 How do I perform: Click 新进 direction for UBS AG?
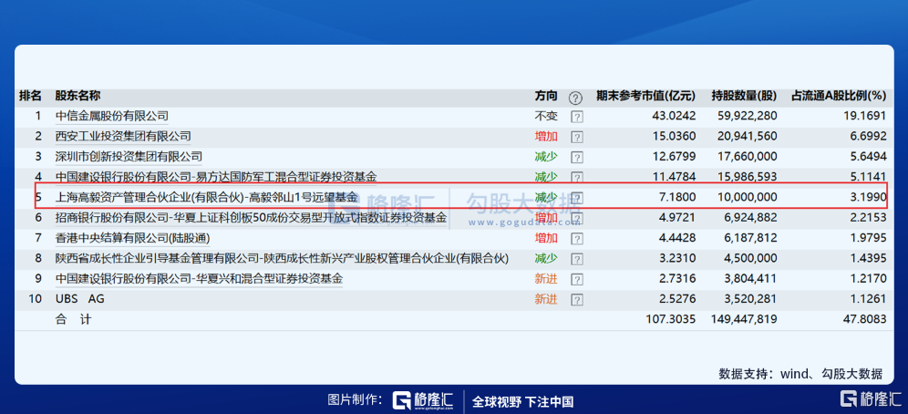(546, 299)
